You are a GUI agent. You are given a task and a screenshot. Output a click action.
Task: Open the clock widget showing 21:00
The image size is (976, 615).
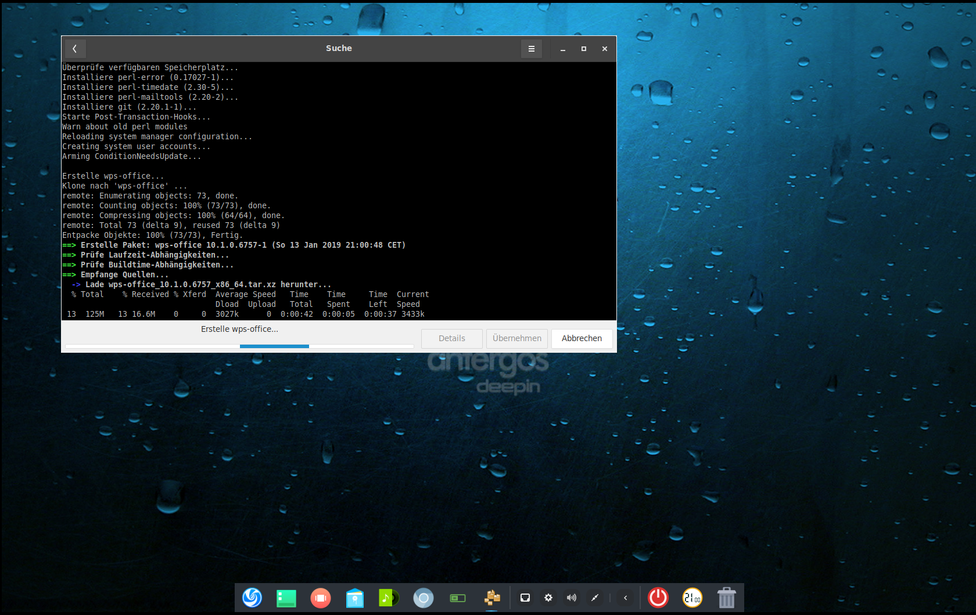point(692,598)
